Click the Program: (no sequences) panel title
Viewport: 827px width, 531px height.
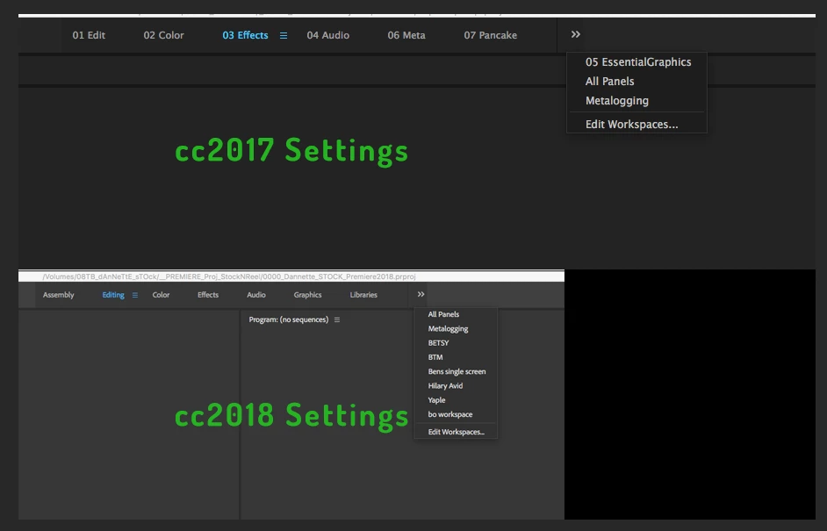[x=289, y=319]
